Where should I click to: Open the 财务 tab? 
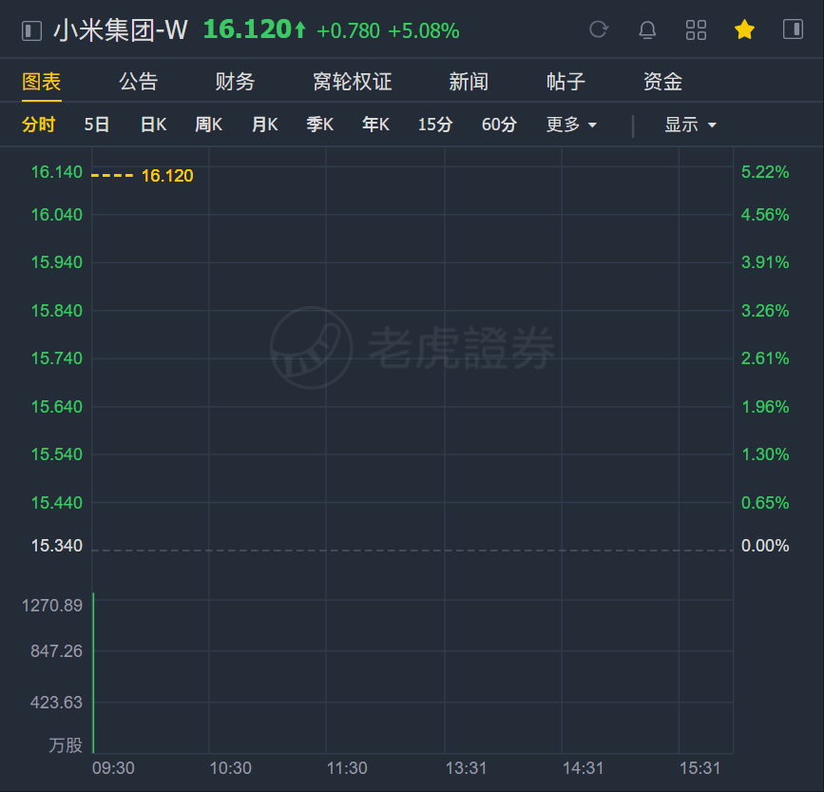pos(235,82)
